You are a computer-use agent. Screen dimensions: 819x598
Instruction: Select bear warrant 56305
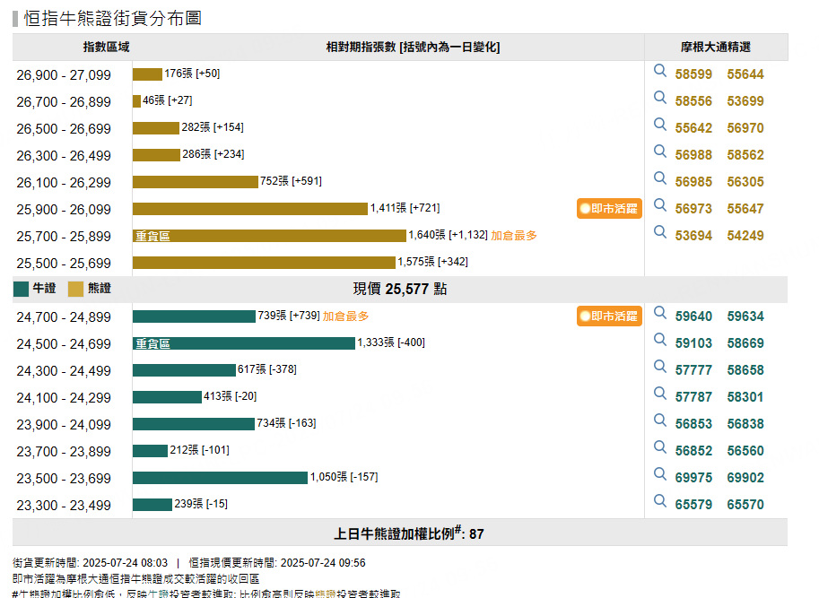[745, 182]
